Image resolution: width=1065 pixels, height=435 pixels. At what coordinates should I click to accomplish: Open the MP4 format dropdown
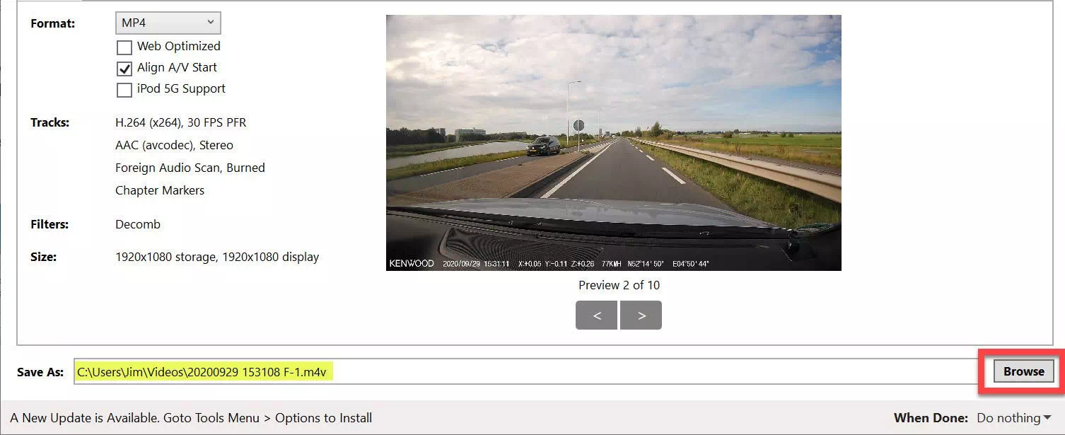point(168,23)
